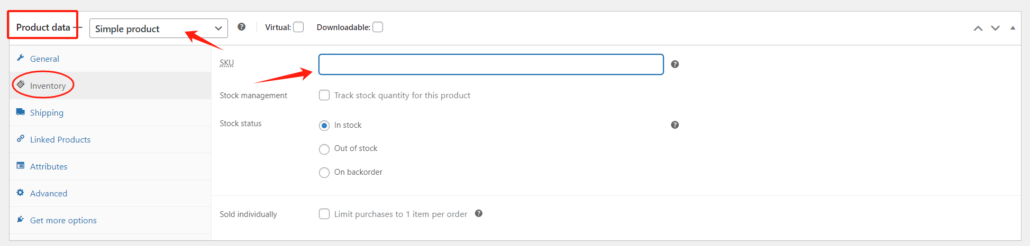The height and width of the screenshot is (246, 1030).
Task: Click the help icon beside SKU field
Action: click(x=674, y=64)
